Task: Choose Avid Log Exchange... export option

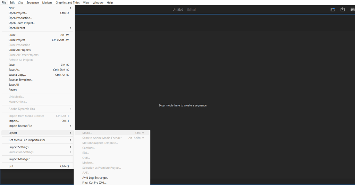Action: pyautogui.click(x=95, y=178)
